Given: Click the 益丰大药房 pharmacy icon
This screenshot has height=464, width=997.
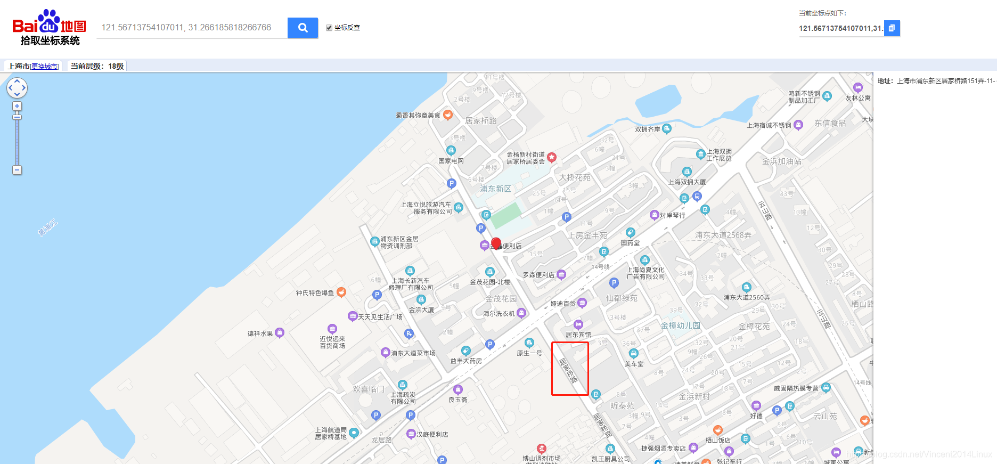Looking at the screenshot, I should tap(466, 351).
